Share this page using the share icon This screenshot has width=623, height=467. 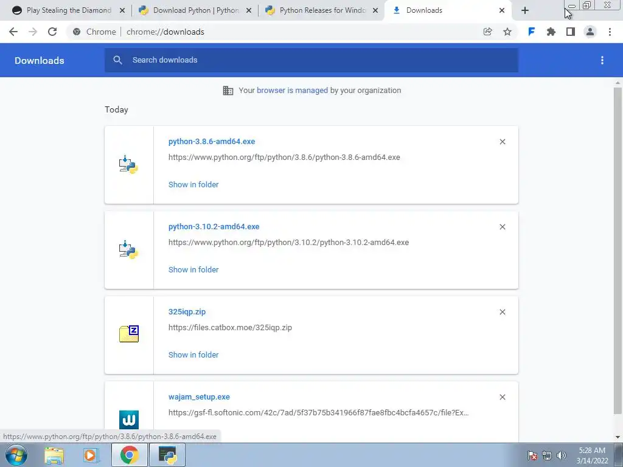(487, 32)
